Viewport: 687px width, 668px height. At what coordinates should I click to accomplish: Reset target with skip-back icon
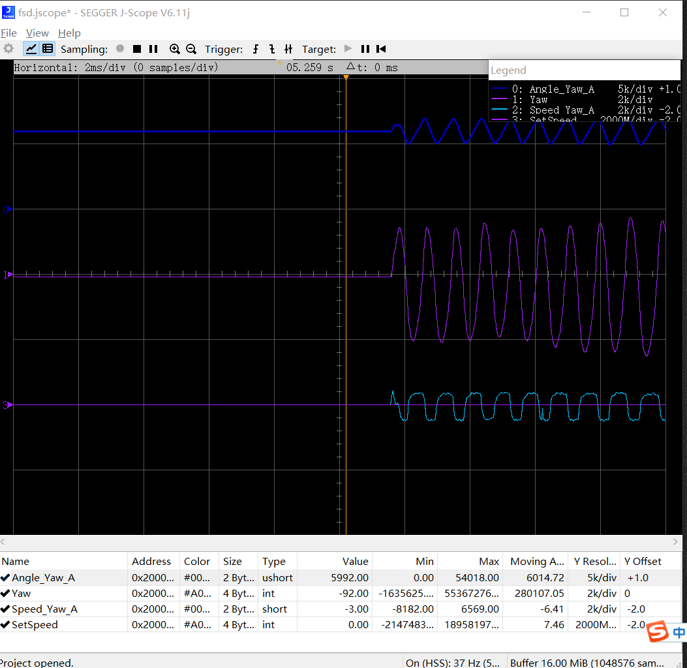click(381, 49)
